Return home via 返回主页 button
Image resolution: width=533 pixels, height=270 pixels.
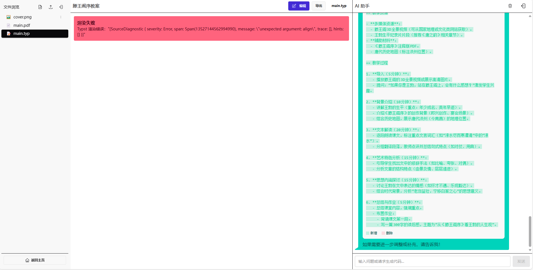point(35,260)
